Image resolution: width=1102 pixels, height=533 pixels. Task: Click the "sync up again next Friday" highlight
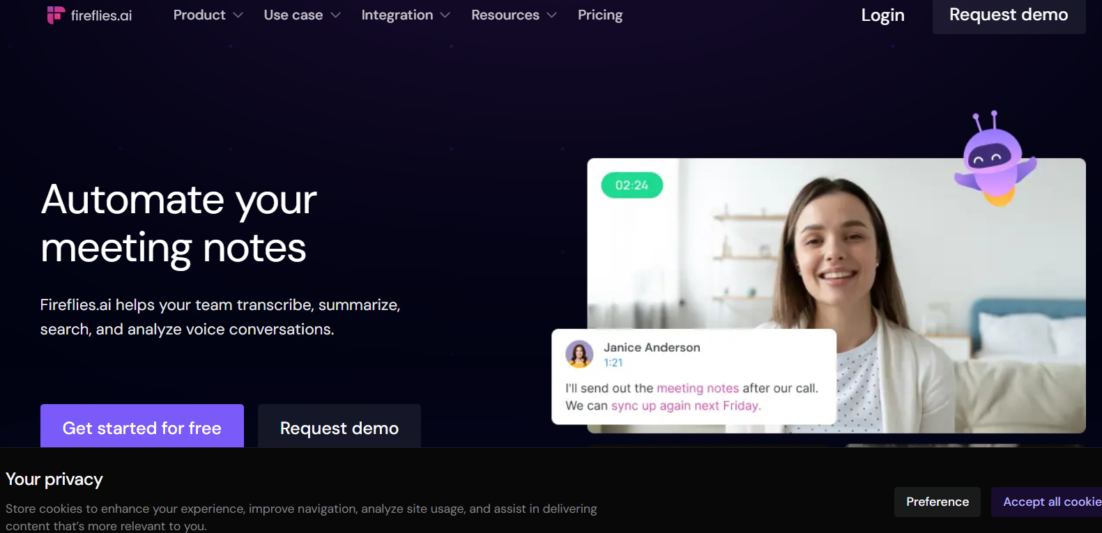pos(685,405)
